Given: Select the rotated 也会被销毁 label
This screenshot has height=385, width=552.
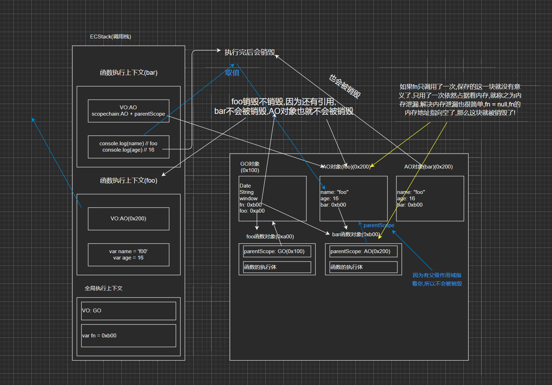Looking at the screenshot, I should tap(345, 86).
